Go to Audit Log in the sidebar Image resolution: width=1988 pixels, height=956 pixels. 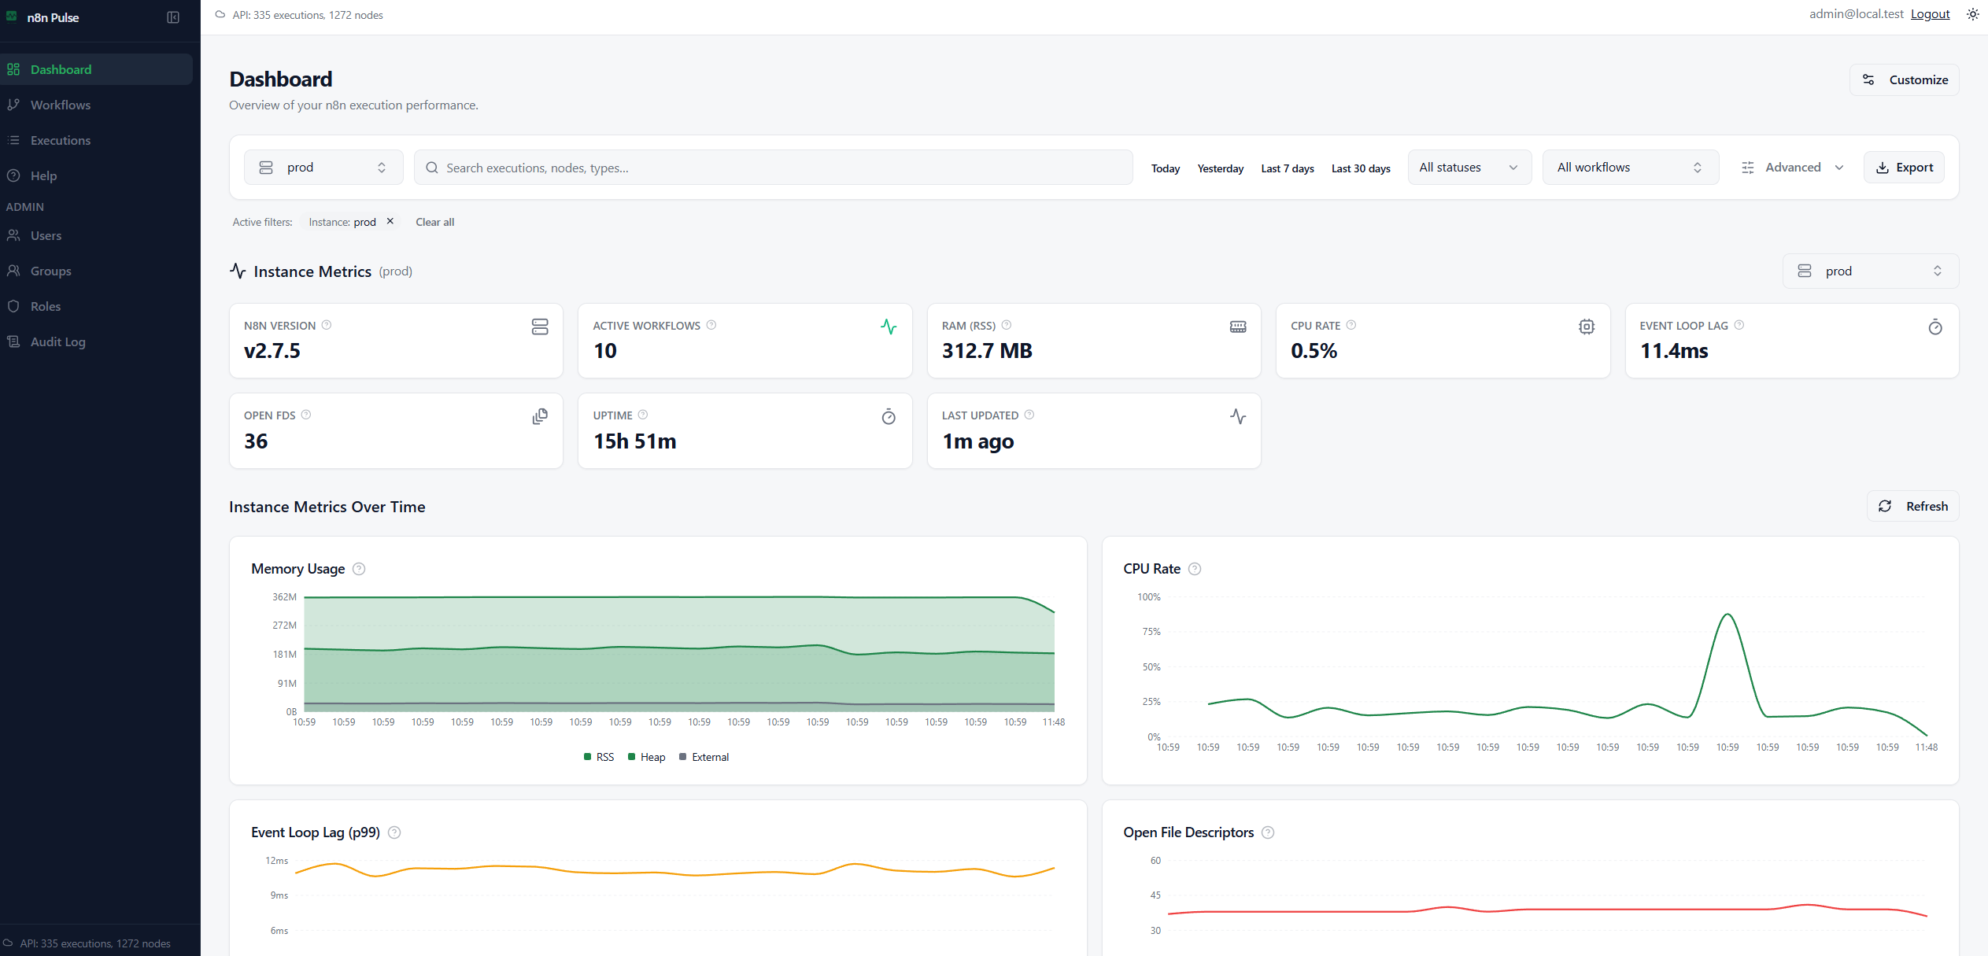(x=57, y=341)
